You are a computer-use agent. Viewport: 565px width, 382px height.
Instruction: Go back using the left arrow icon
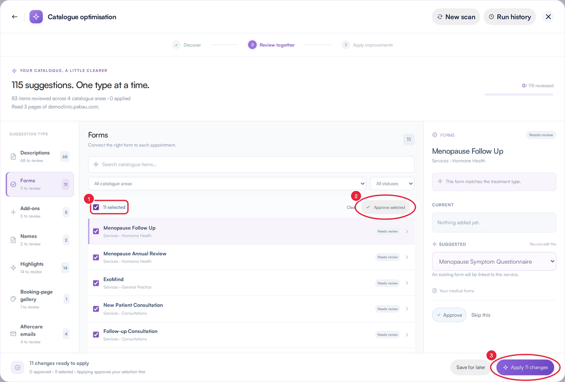pyautogui.click(x=14, y=17)
